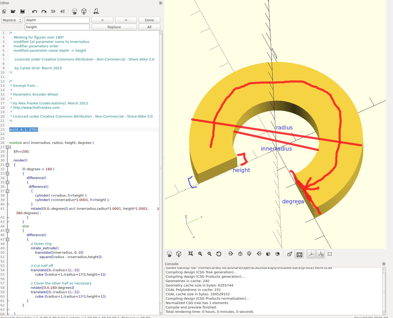The width and height of the screenshot is (393, 318).
Task: Click console line 'Compile and preview finished.'
Action: click(x=191, y=307)
